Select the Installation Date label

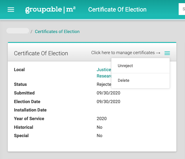point(30,110)
